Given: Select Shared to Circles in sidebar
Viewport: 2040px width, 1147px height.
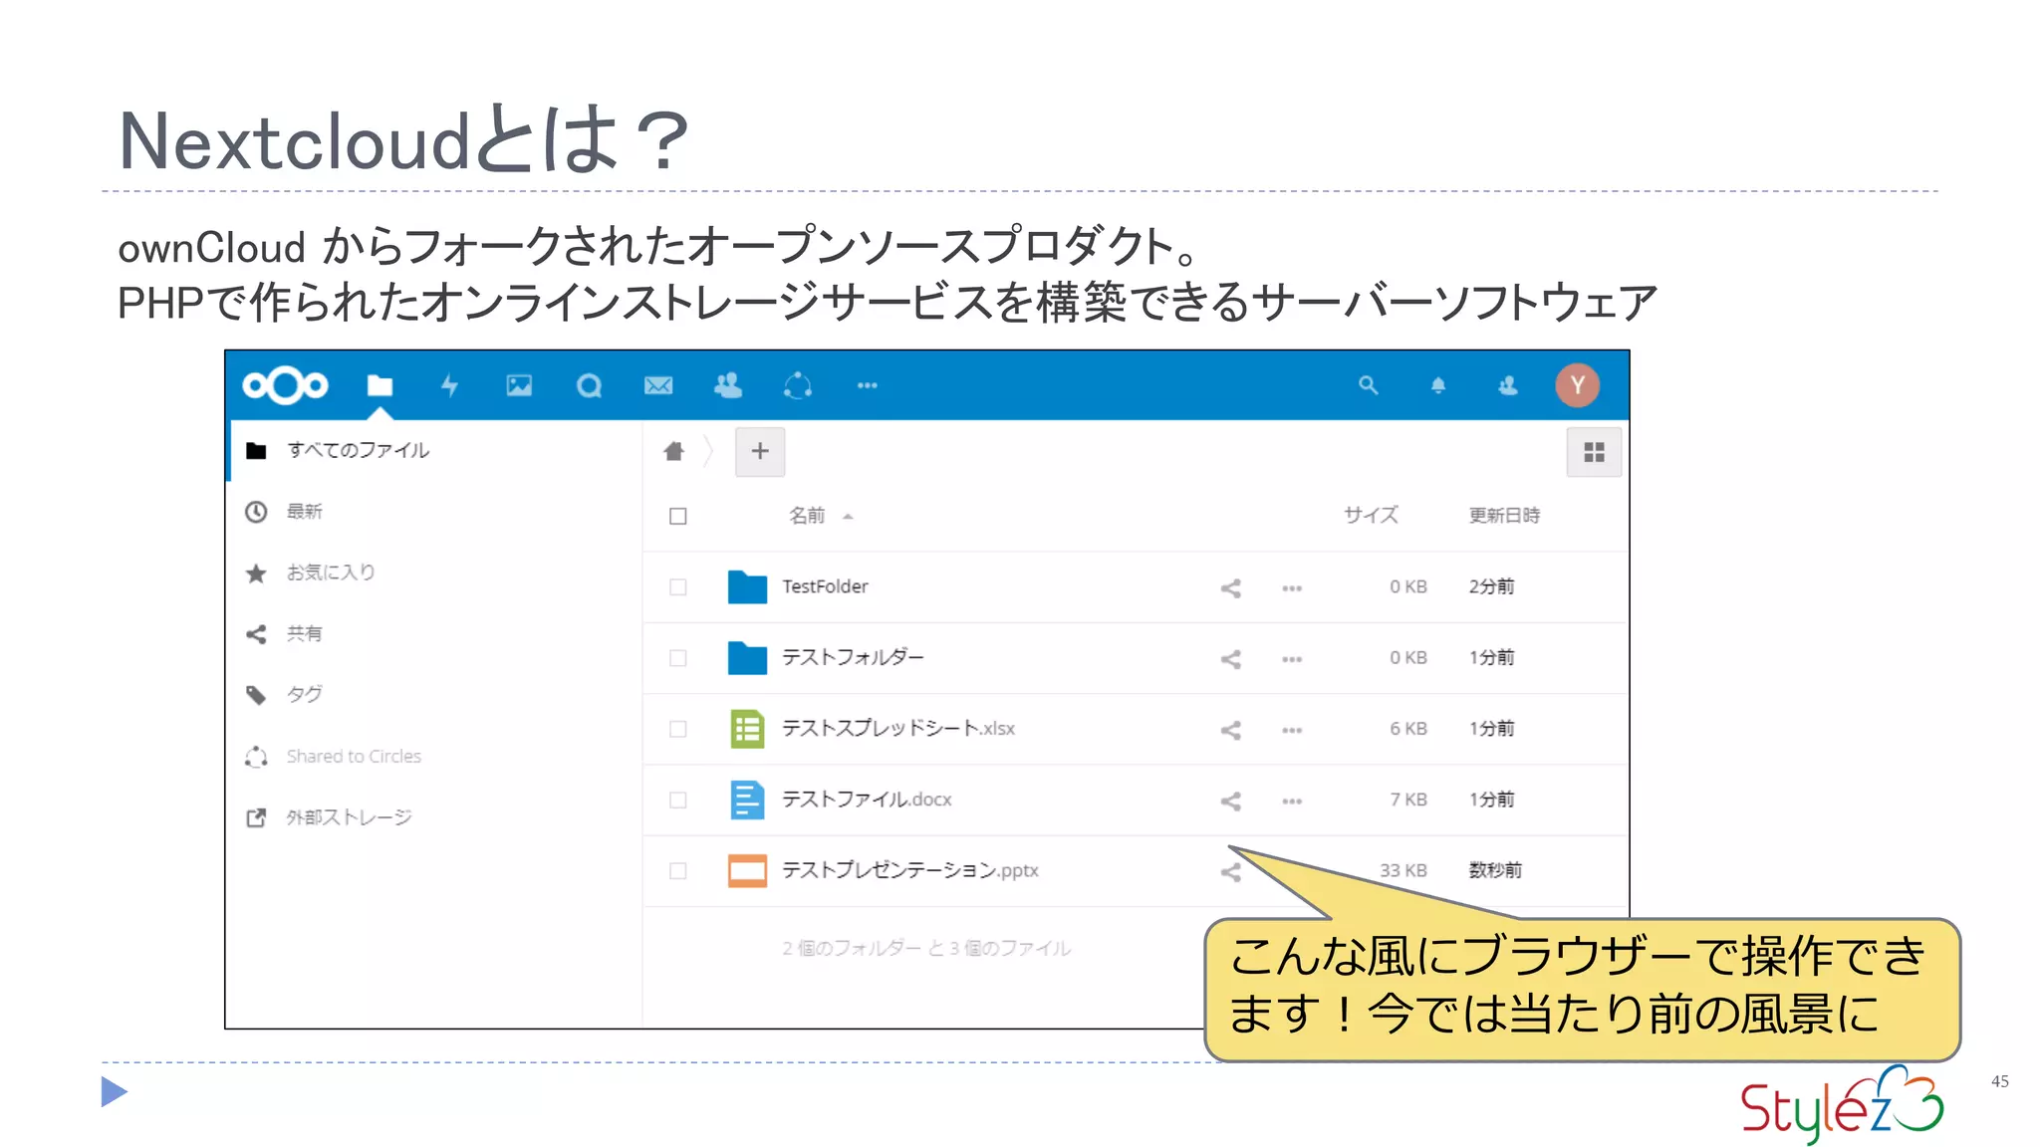Looking at the screenshot, I should pos(436,756).
